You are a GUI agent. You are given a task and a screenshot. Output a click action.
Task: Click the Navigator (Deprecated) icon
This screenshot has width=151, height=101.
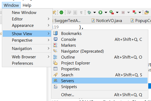tap(55, 51)
